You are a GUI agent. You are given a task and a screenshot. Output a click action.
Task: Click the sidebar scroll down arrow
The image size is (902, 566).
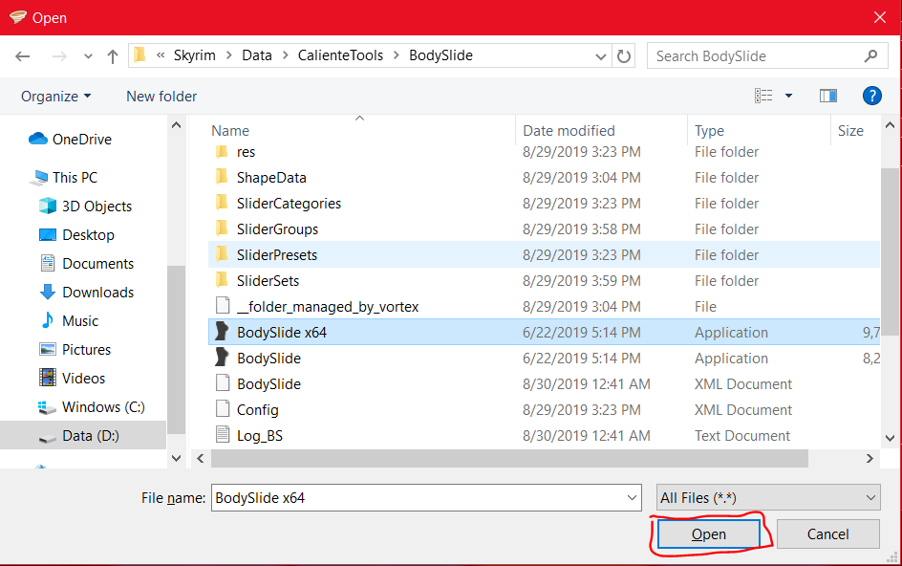pos(176,458)
